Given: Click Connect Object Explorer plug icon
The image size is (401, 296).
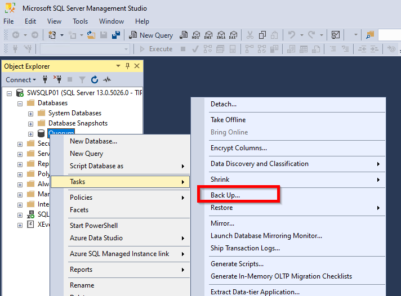Looking at the screenshot, I should [x=45, y=79].
